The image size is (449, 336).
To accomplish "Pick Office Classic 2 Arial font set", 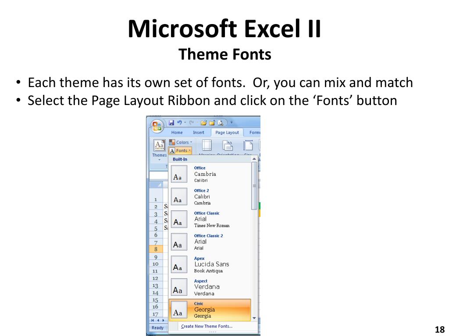I will tap(210, 241).
